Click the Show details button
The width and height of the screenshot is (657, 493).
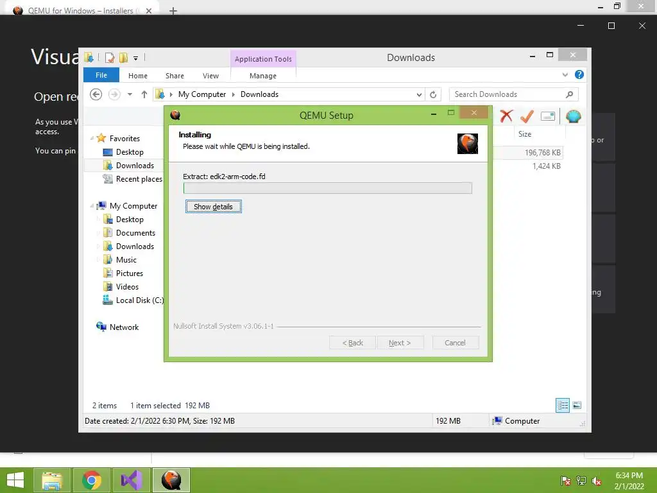coord(213,207)
